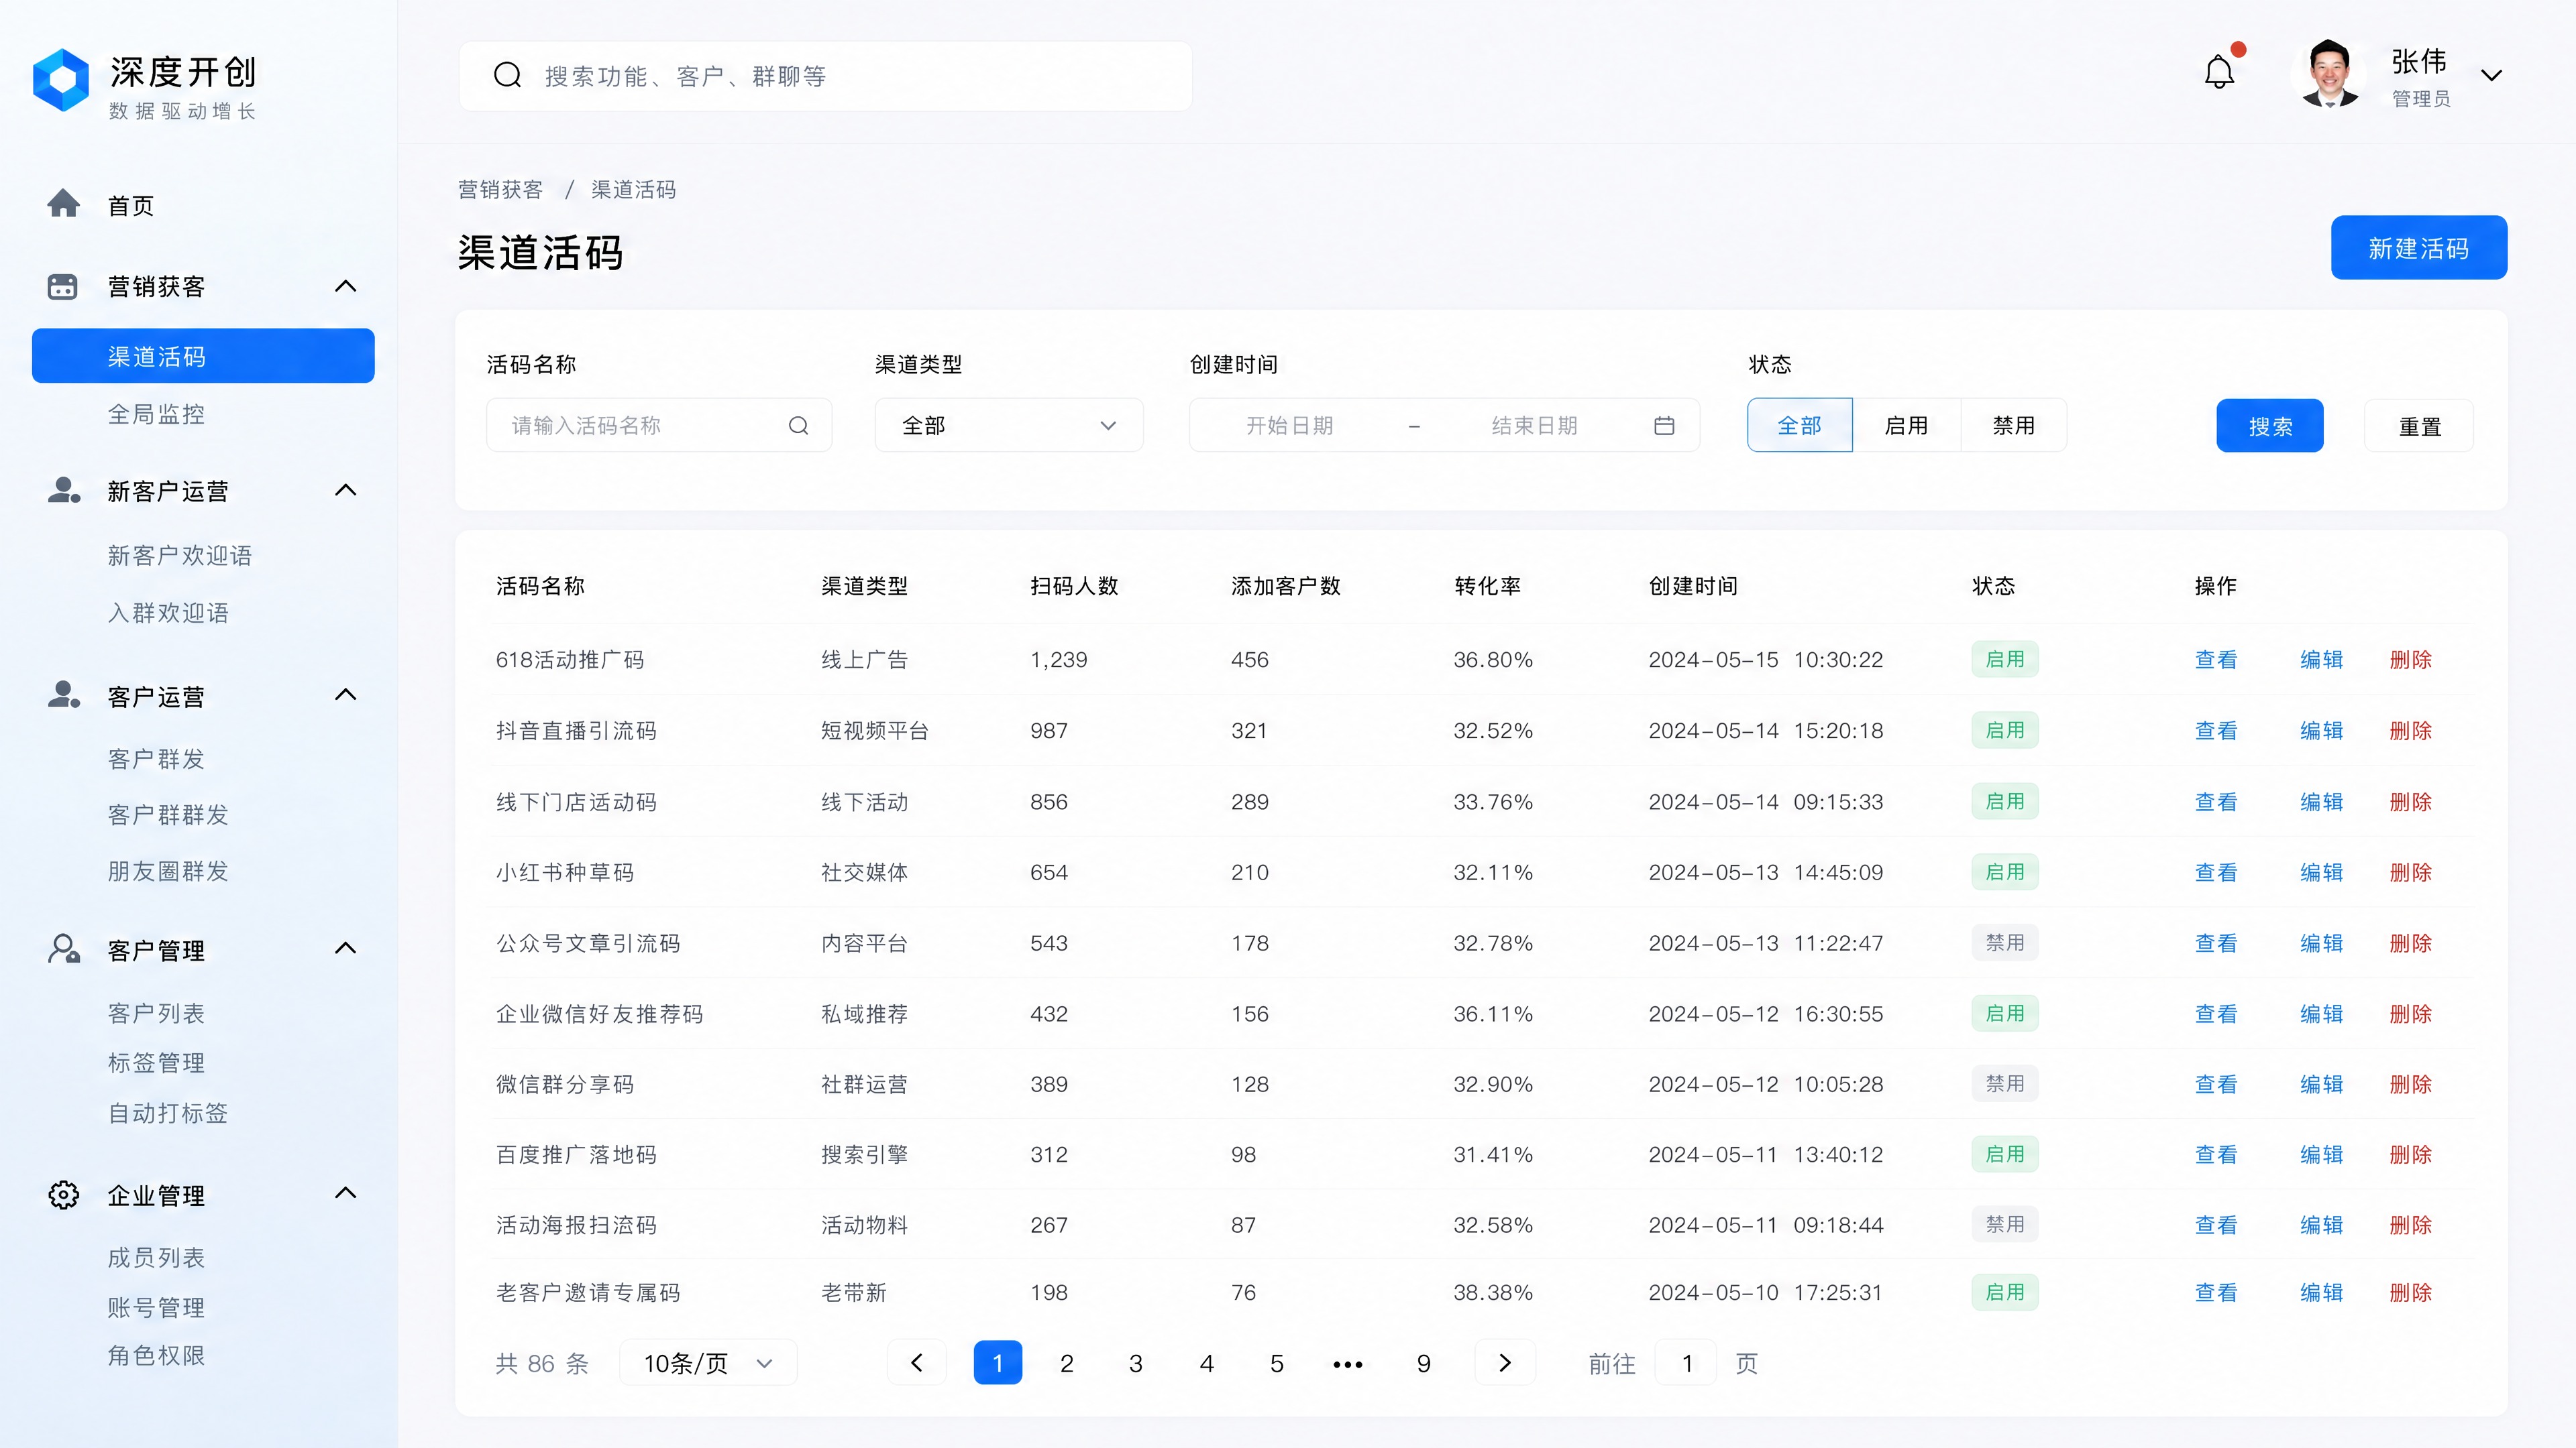Open 新客户欢迎语 menu item
Screen dimensions: 2576x1448
coord(180,556)
